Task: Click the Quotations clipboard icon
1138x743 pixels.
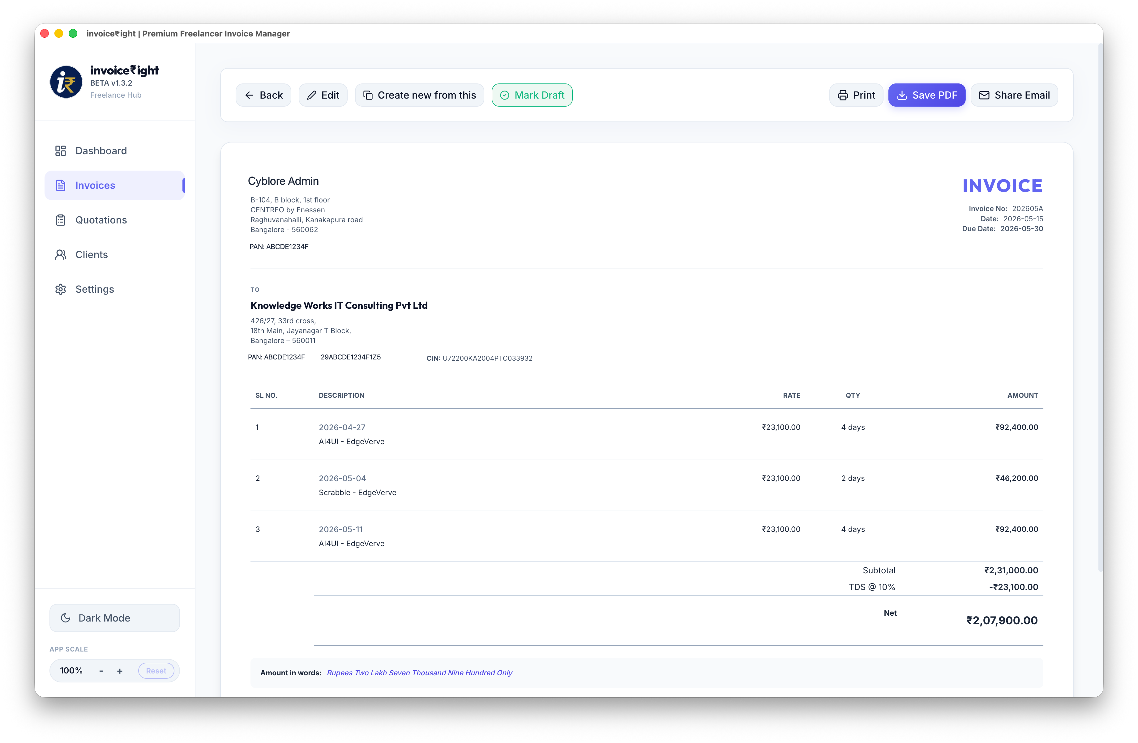Action: pos(60,220)
